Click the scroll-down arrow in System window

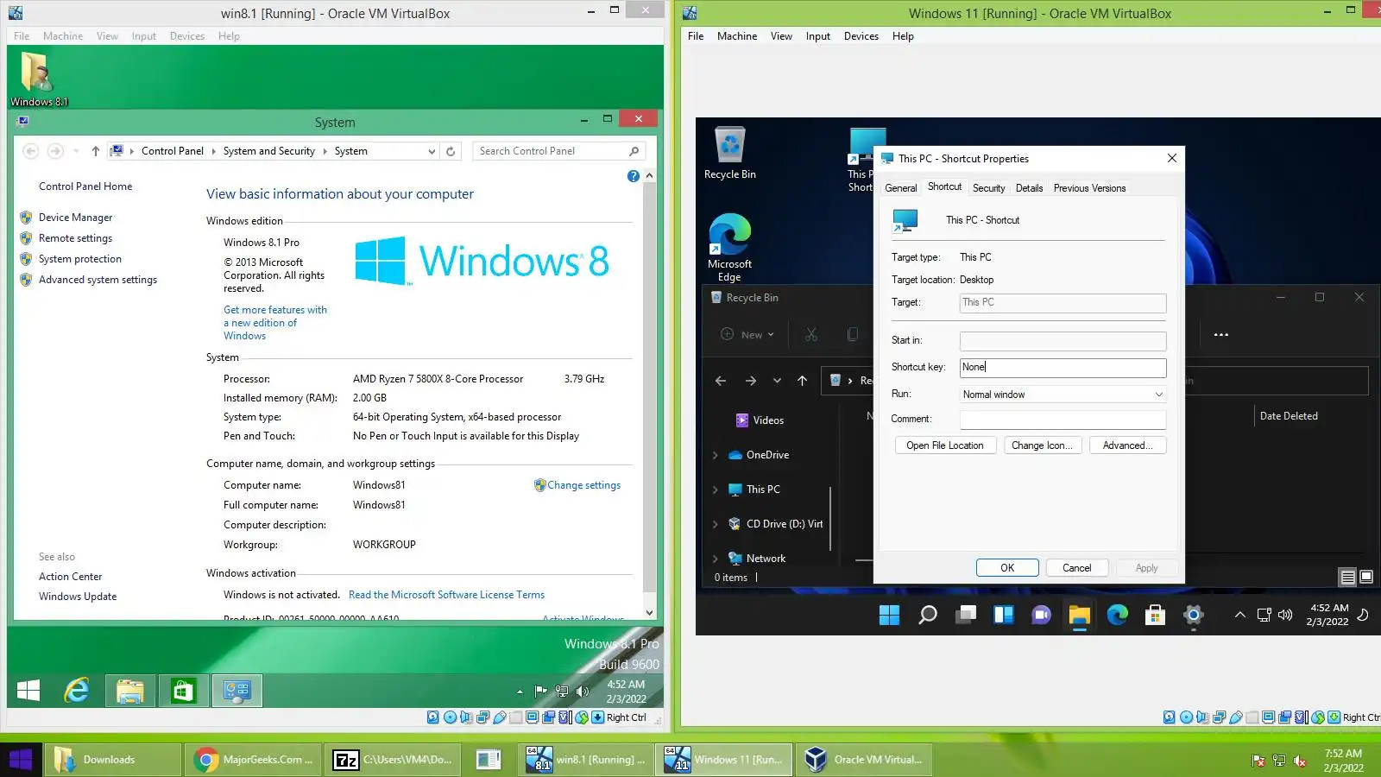(649, 612)
